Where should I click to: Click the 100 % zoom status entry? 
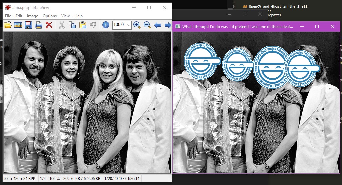[54, 178]
